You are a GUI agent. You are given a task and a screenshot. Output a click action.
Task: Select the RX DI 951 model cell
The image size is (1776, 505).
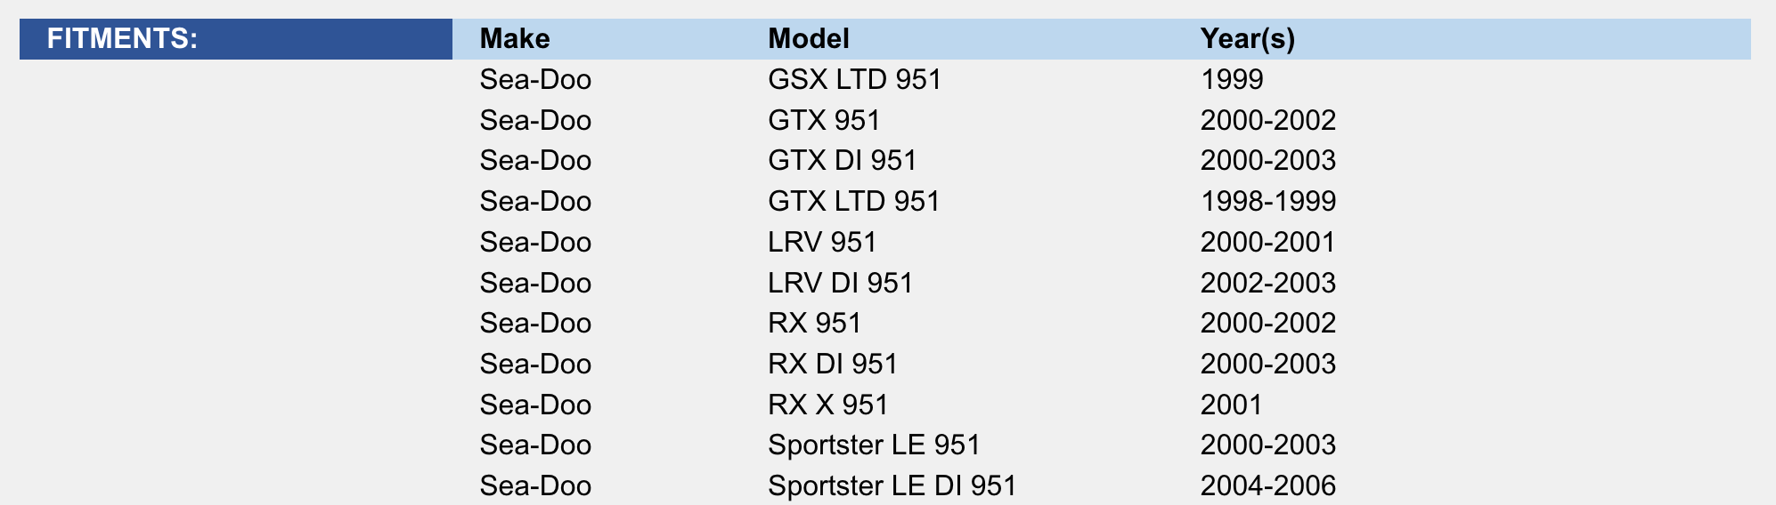click(x=832, y=365)
